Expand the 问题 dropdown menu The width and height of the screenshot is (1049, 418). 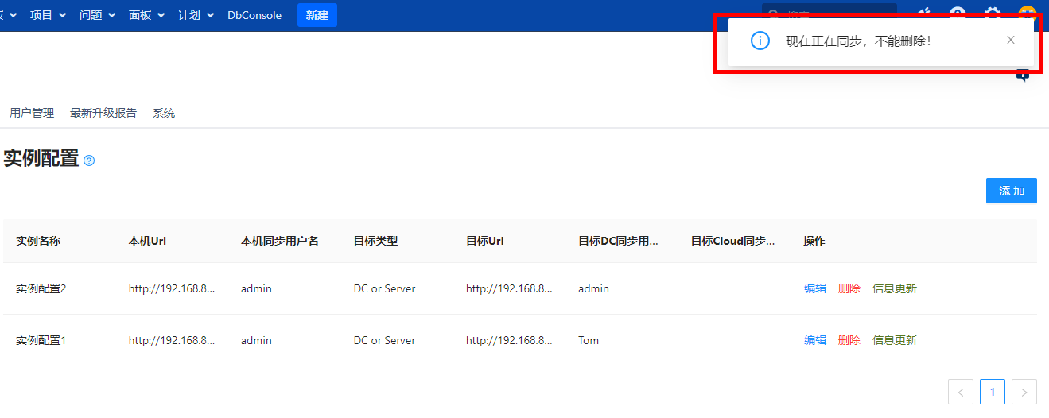[97, 15]
